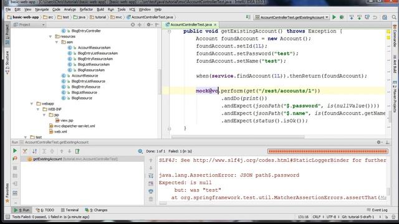Rerun failed tests icon in Run panel
Screen dimensions: 399x224
[x=15, y=159]
